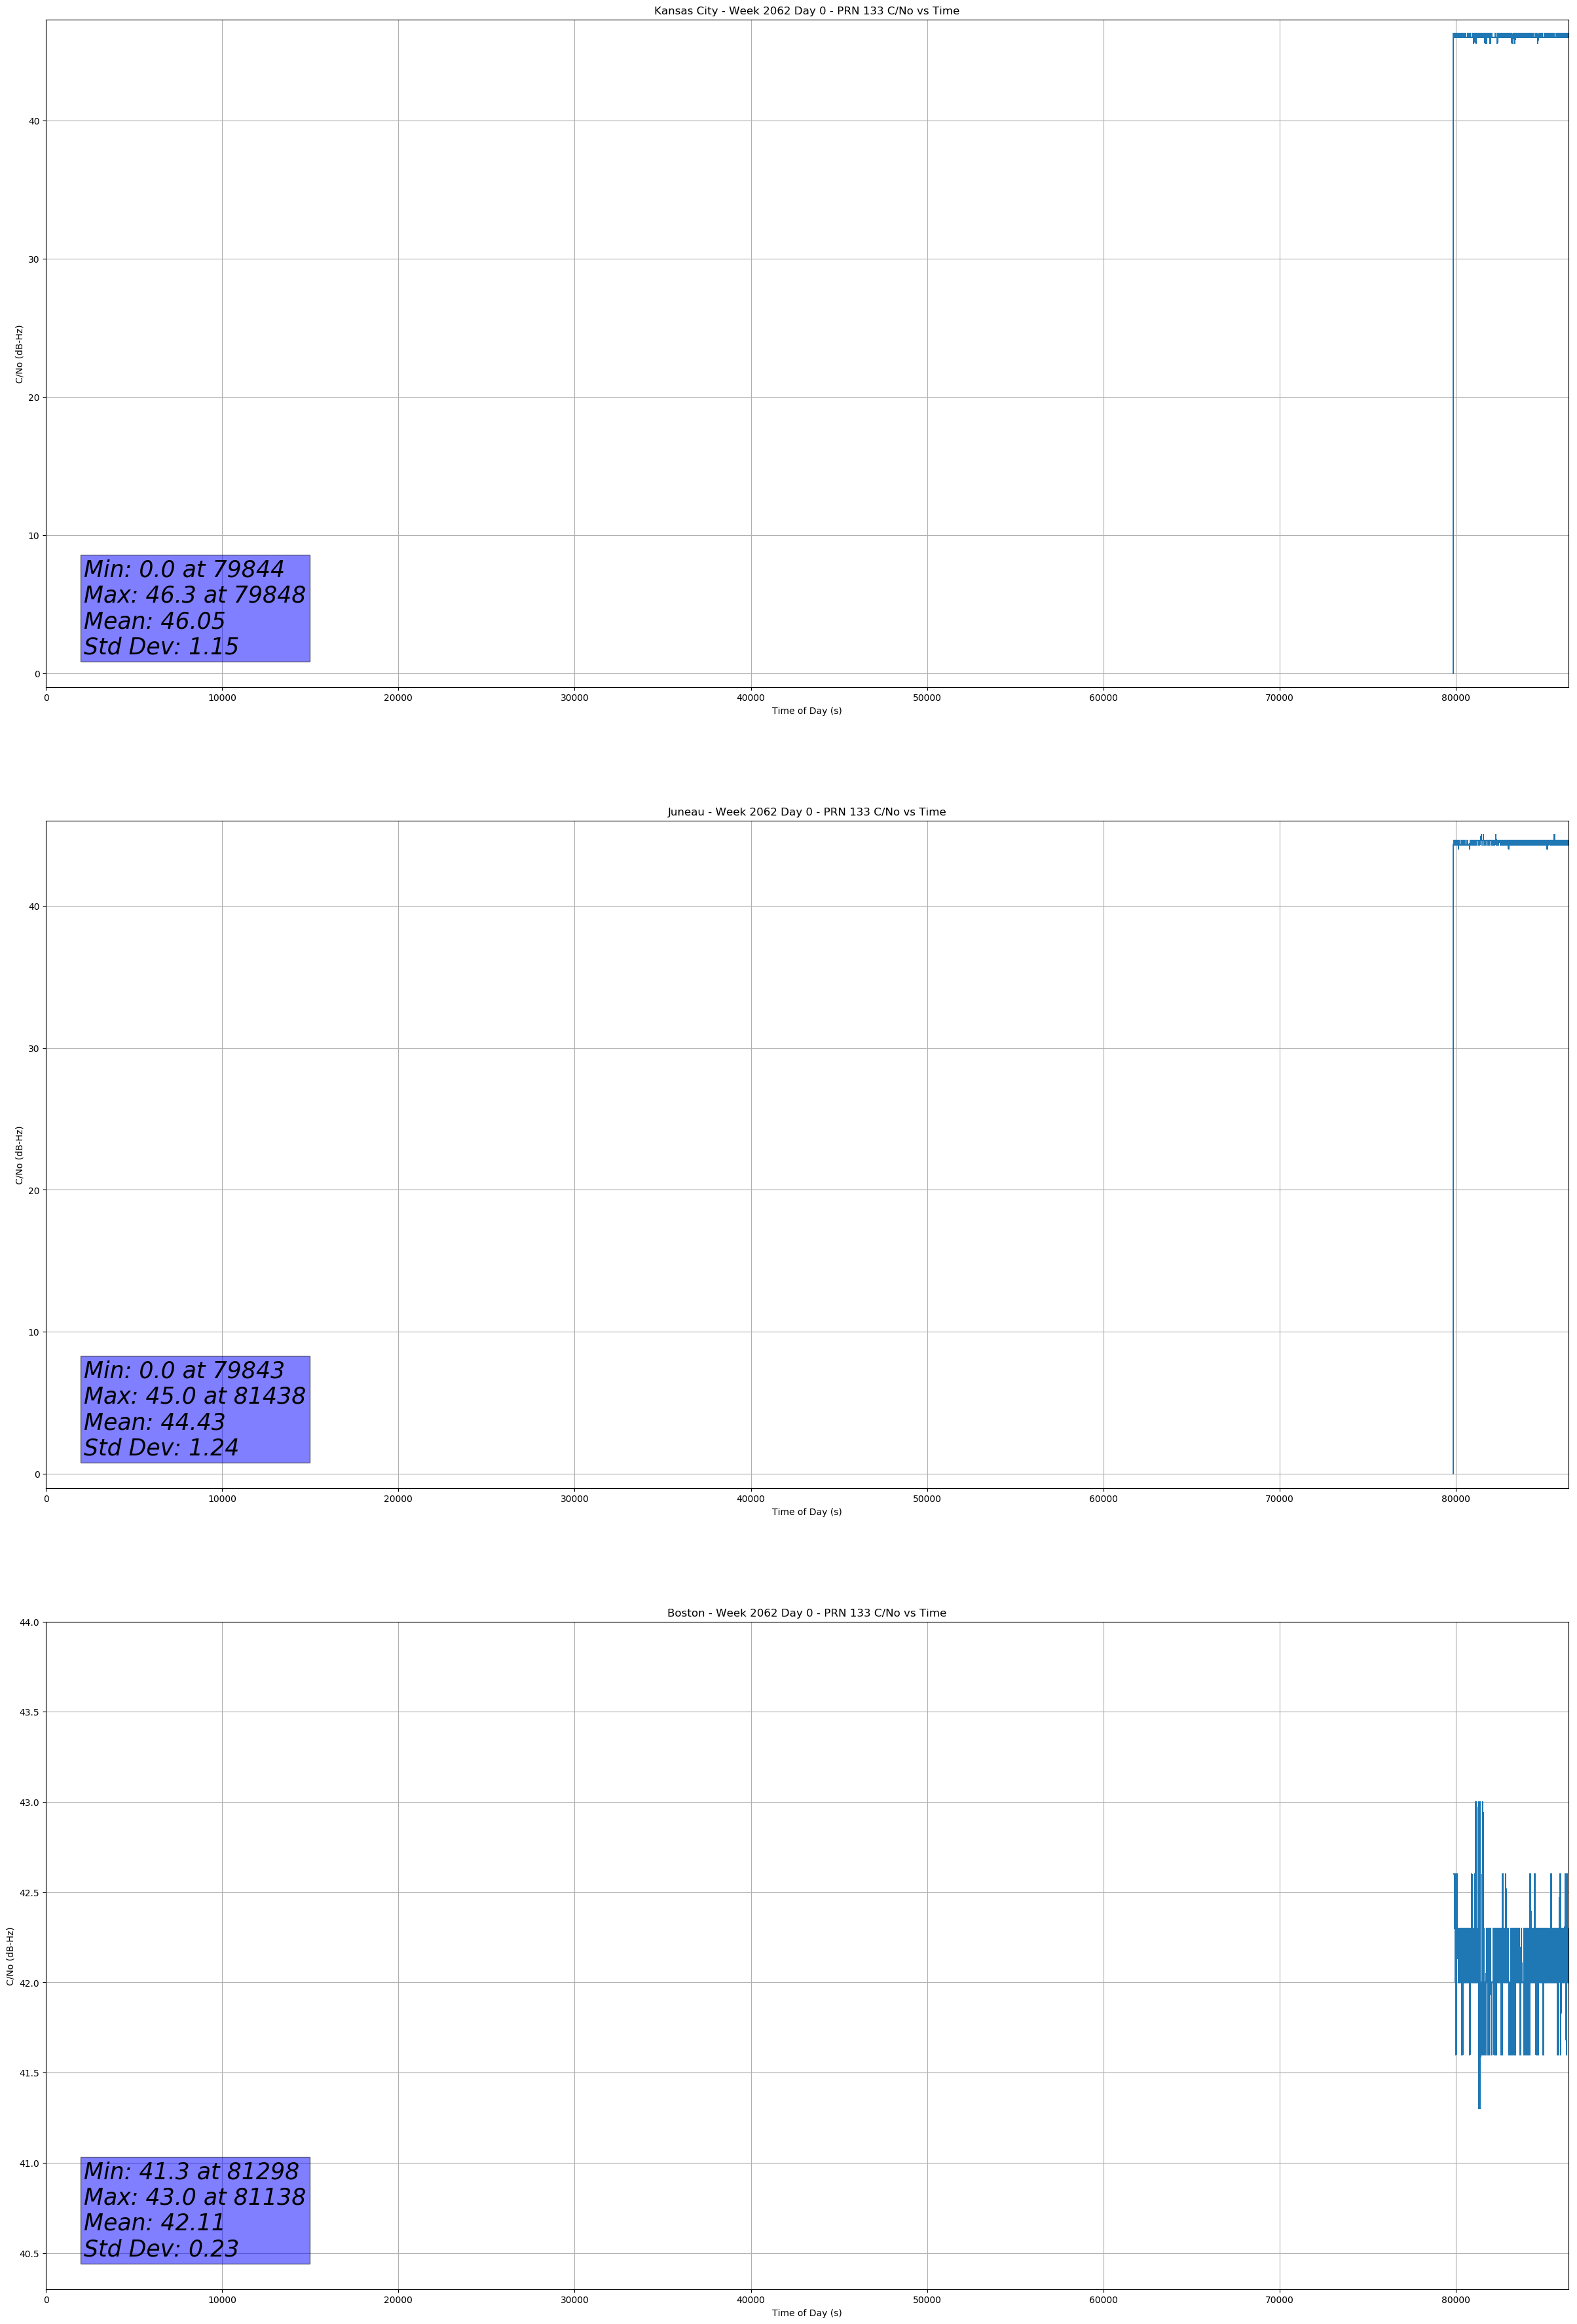Click 'Time of Day (s)' label under Boston plot

[806, 2313]
